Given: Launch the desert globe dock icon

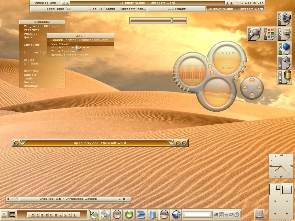Looking at the screenshot, I should [164, 214].
